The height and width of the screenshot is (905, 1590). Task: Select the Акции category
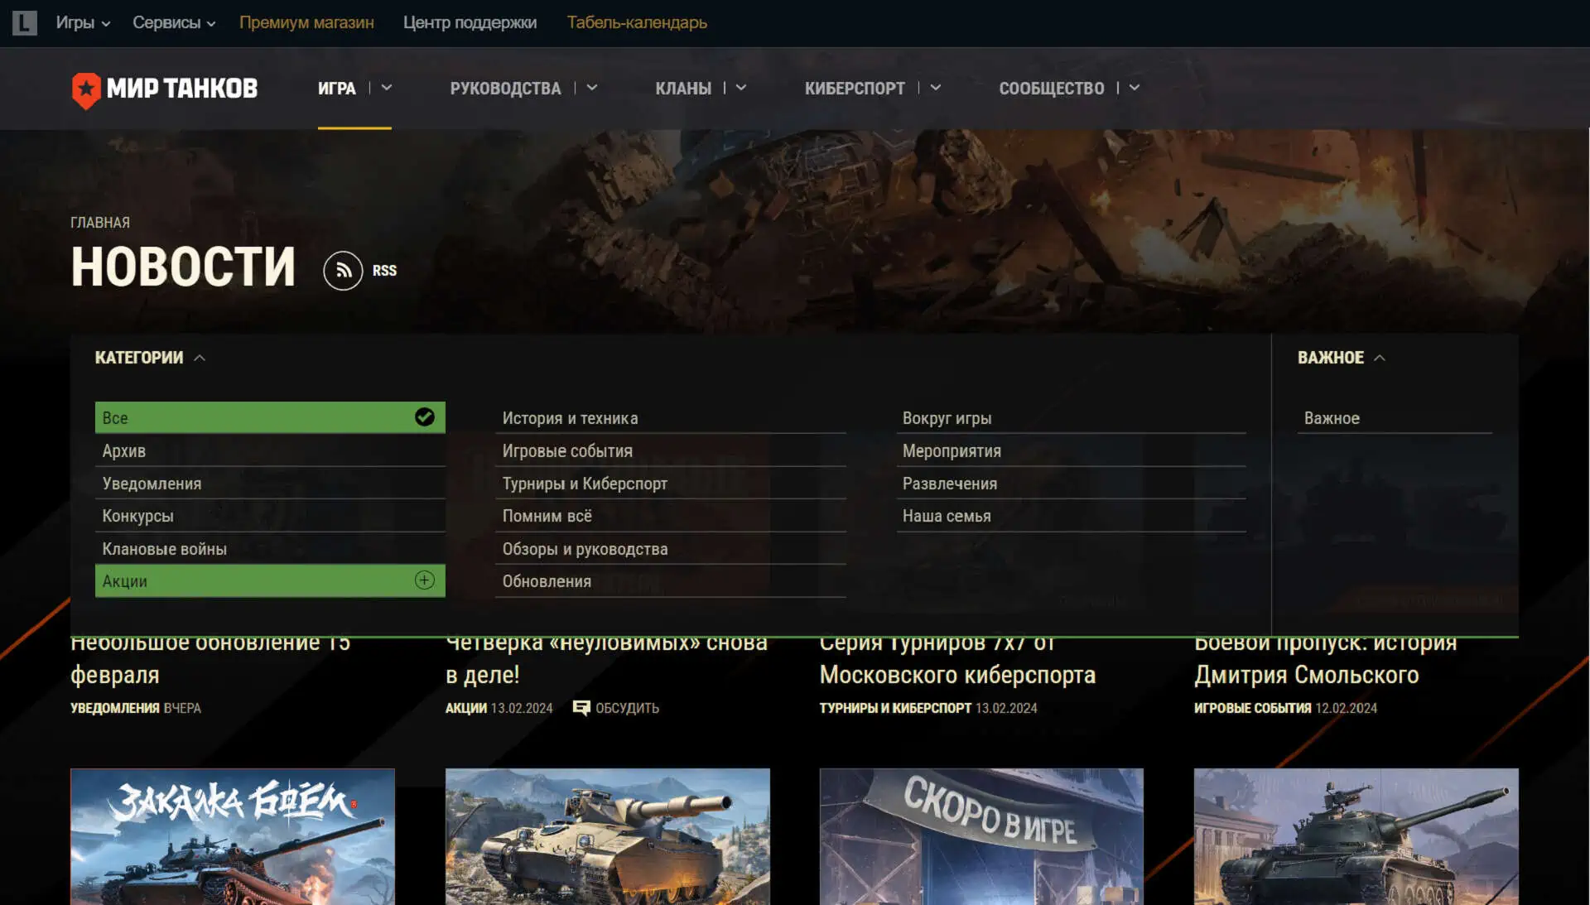[270, 580]
